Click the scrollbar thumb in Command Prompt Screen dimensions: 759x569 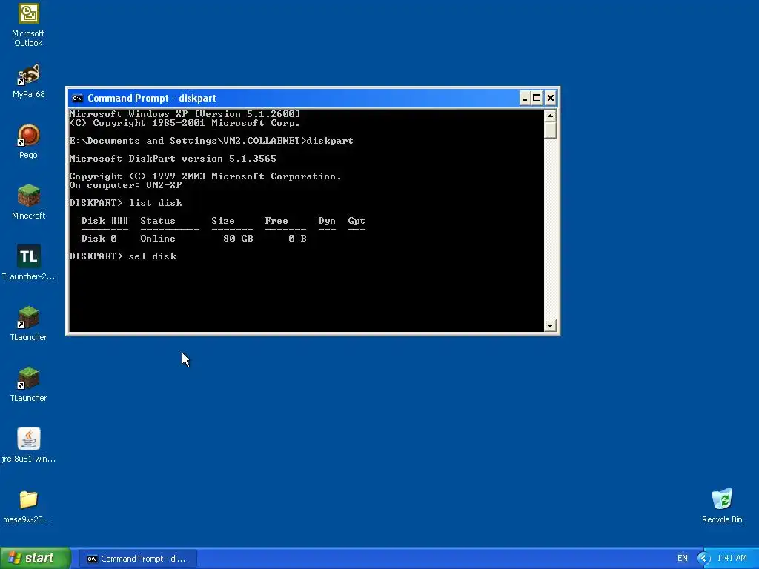tap(550, 130)
